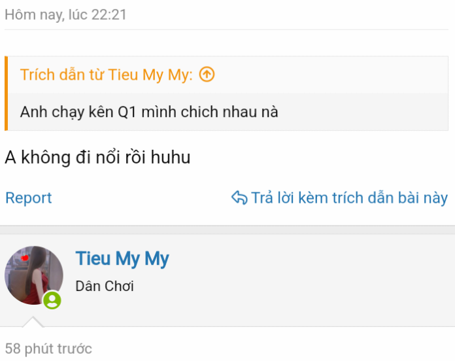This screenshot has height=361, width=455.
Task: Click the '58 phút trước' timestamp
Action: coord(48,349)
